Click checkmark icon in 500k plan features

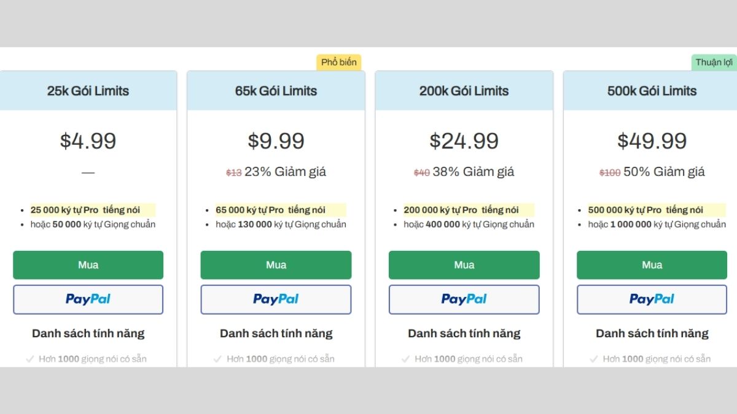(593, 359)
